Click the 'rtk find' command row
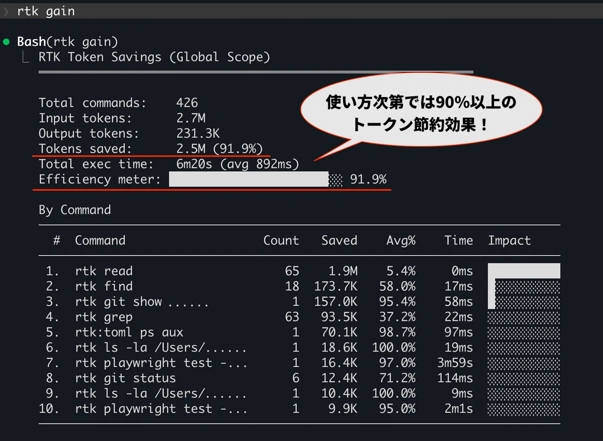The width and height of the screenshot is (603, 441). click(x=299, y=286)
